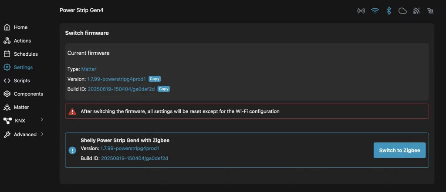Open the Scripts section

click(x=22, y=81)
